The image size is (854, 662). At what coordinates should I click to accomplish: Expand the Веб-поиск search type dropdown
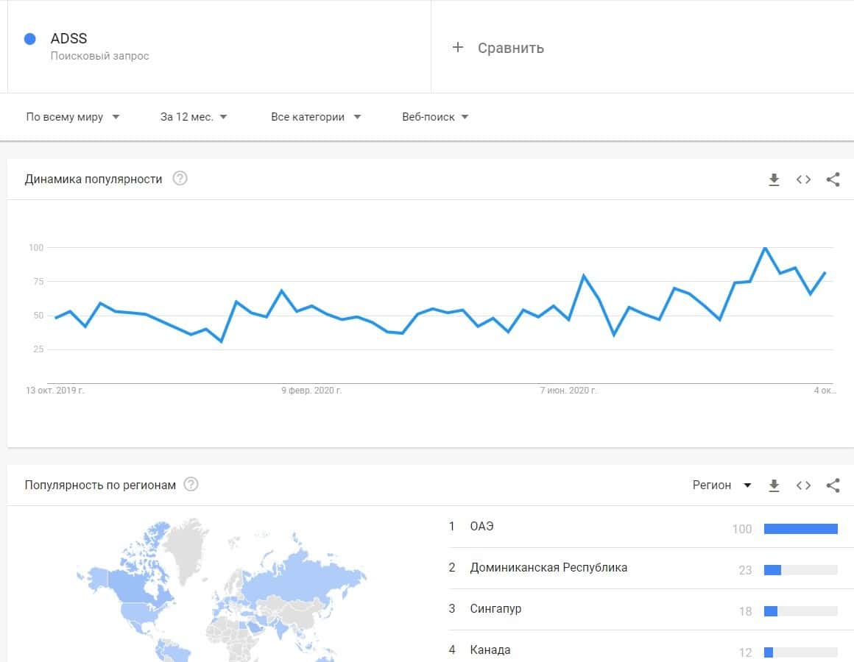[435, 117]
